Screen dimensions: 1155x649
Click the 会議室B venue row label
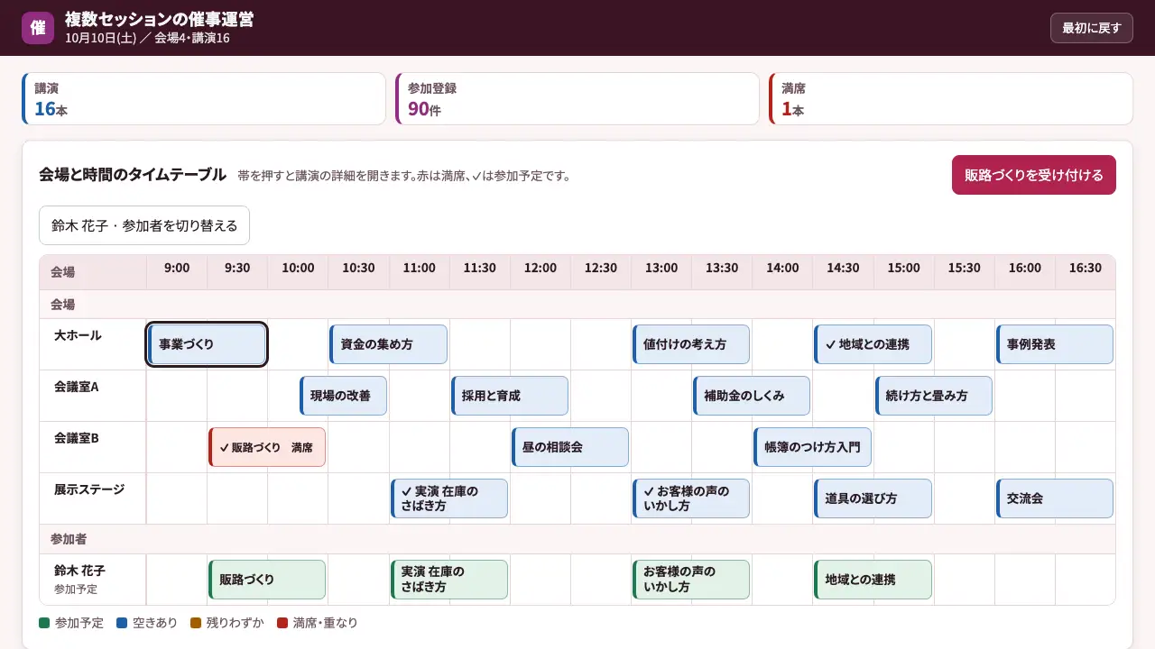pos(92,447)
